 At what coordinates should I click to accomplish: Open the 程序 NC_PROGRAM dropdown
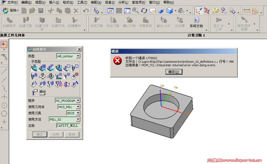pyautogui.click(x=78, y=100)
